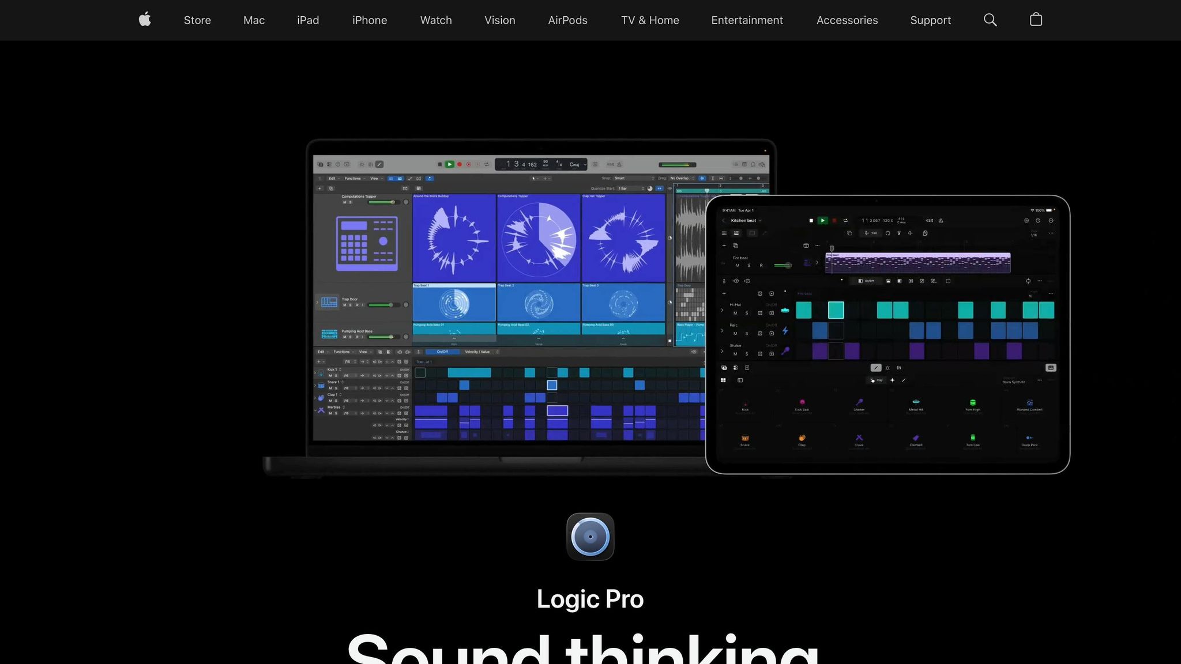
Task: Click the Clap 1 row icon in the step sequencer
Action: pos(321,398)
